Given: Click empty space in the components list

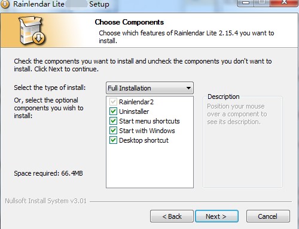Looking at the screenshot, I should click(149, 166).
